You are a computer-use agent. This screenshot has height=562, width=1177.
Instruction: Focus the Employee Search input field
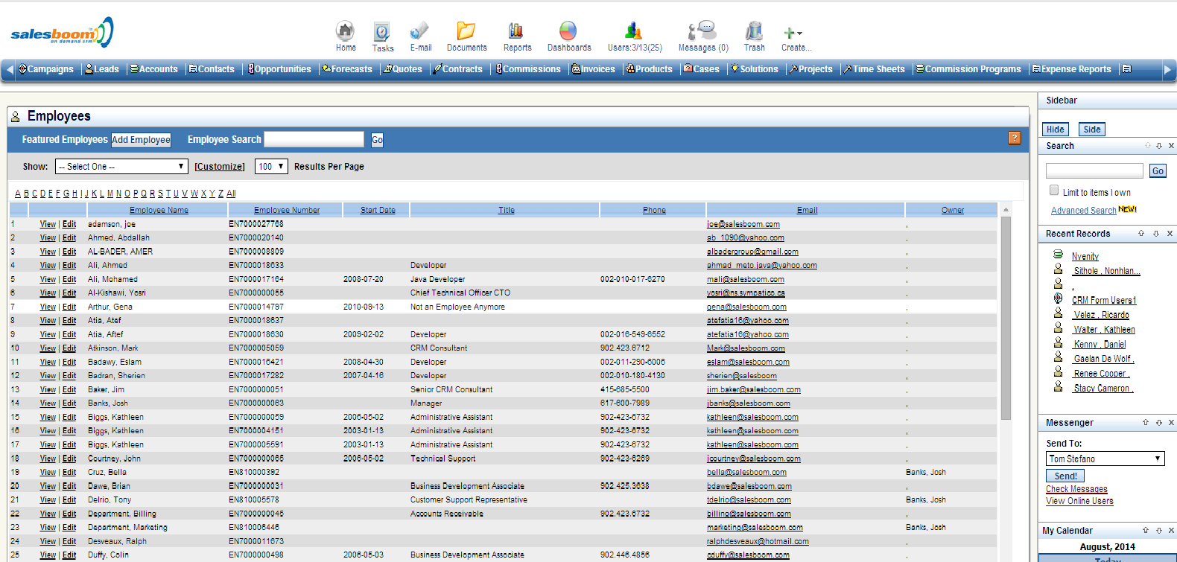[x=314, y=139]
